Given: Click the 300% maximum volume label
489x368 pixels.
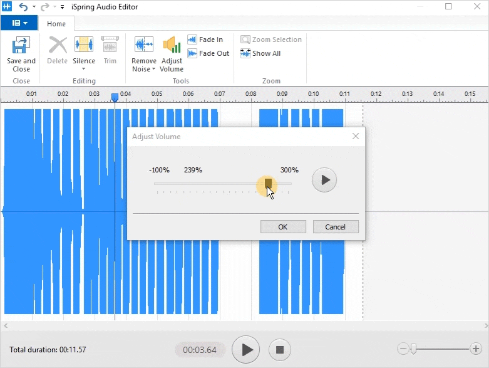Looking at the screenshot, I should [289, 170].
